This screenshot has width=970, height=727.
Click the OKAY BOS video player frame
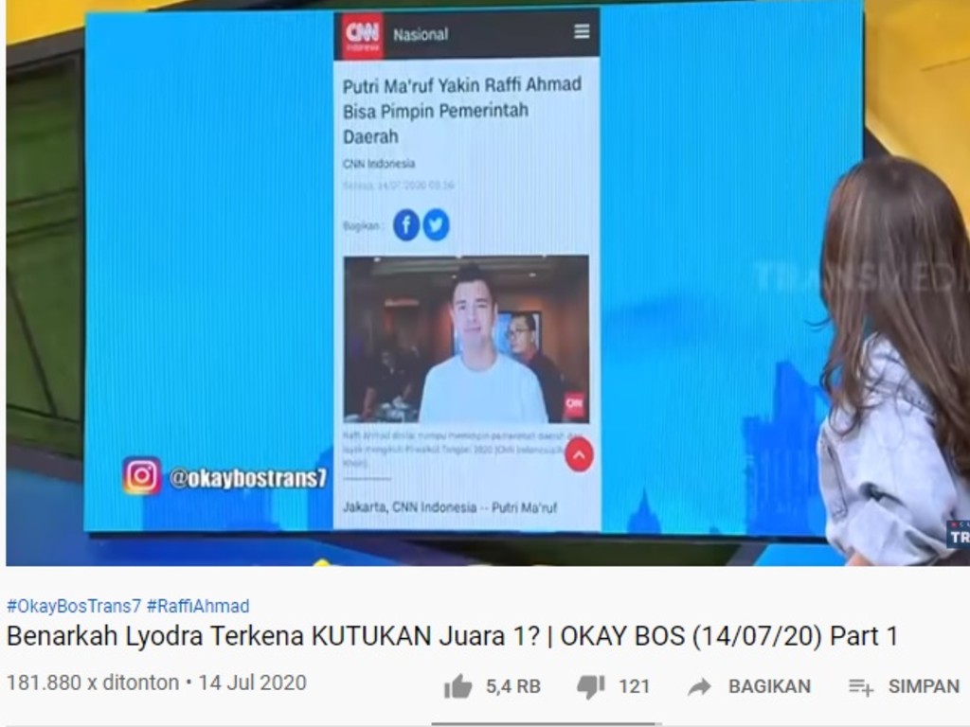[488, 282]
